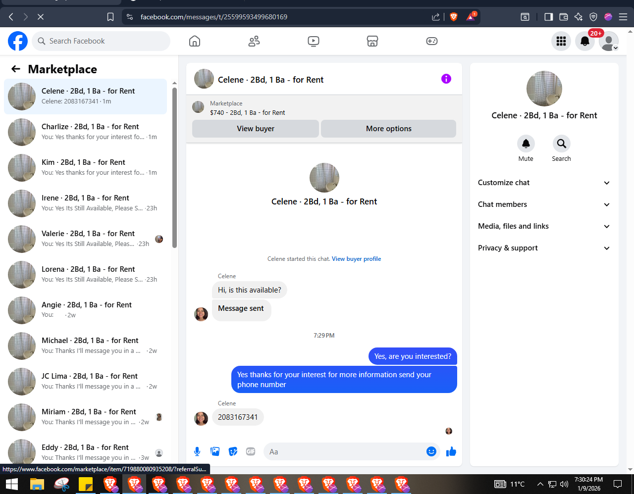634x494 pixels.
Task: Click in the Search Facebook field
Action: click(101, 41)
